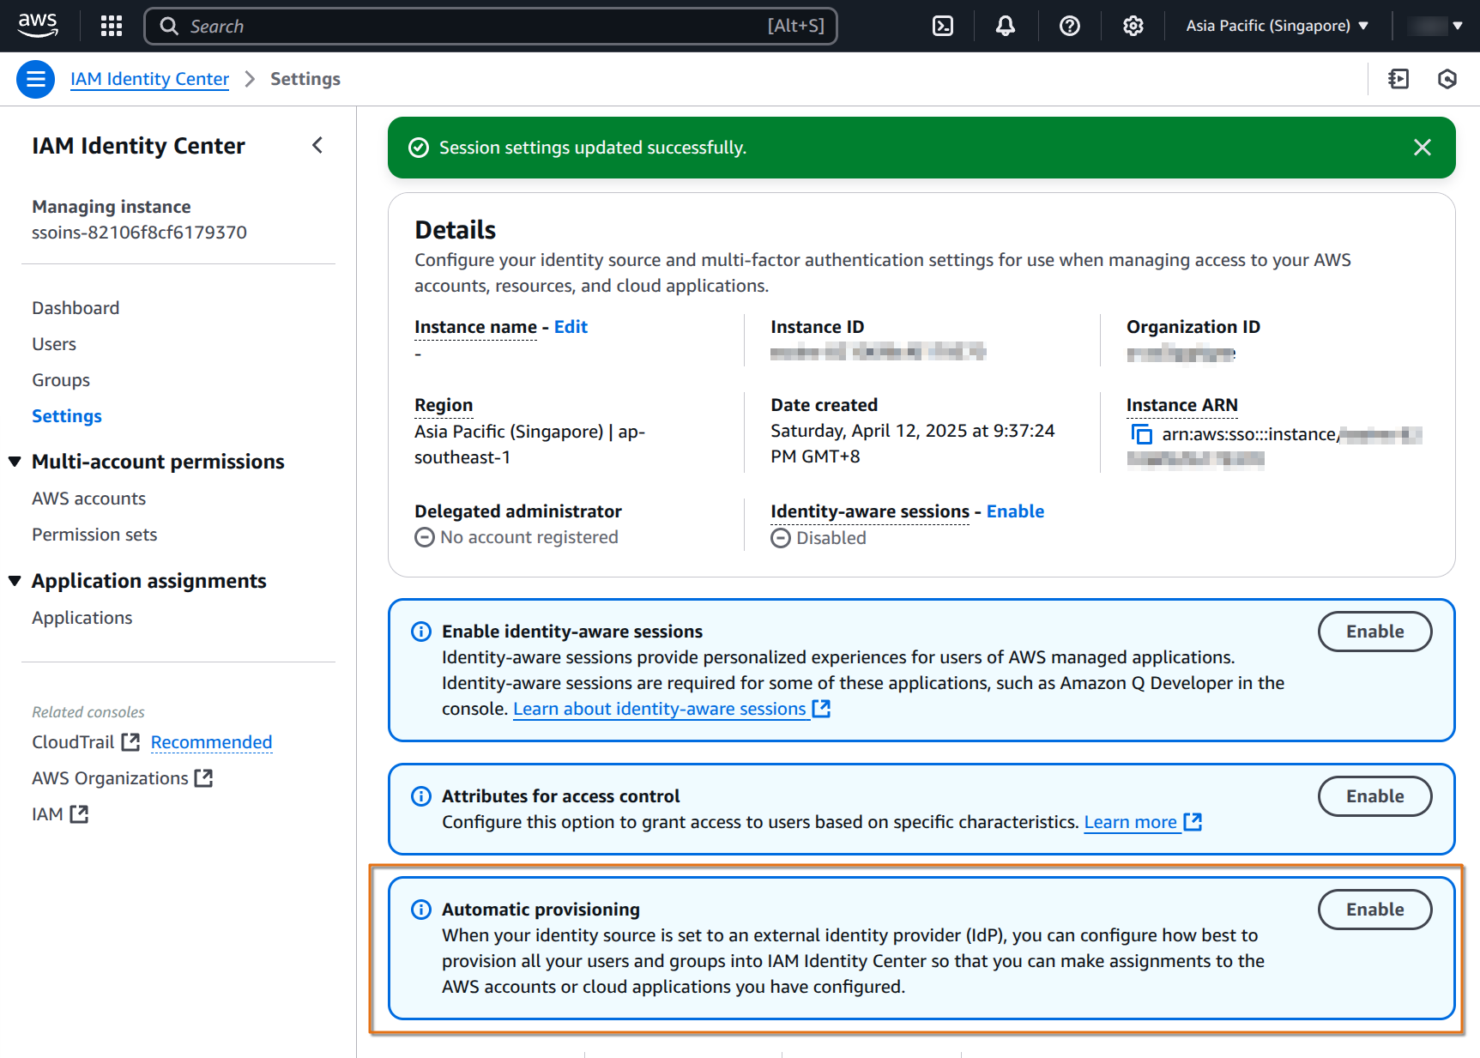
Task: Open the external link icon next to AWS Organizations
Action: (x=203, y=778)
